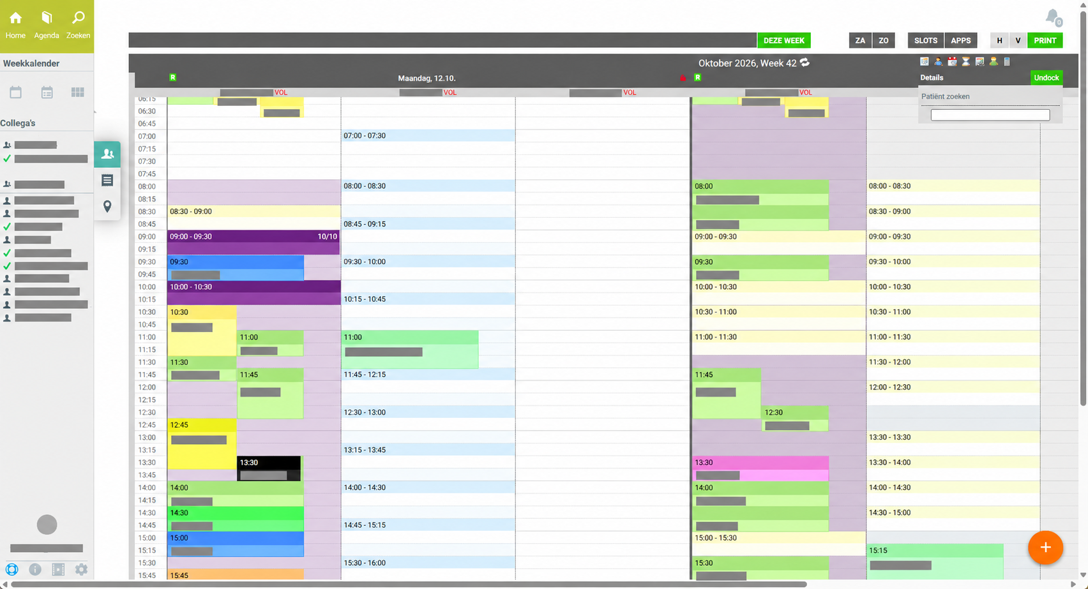Viewport: 1088px width, 589px height.
Task: Switch to the list-style calendar view icon
Action: pos(47,93)
